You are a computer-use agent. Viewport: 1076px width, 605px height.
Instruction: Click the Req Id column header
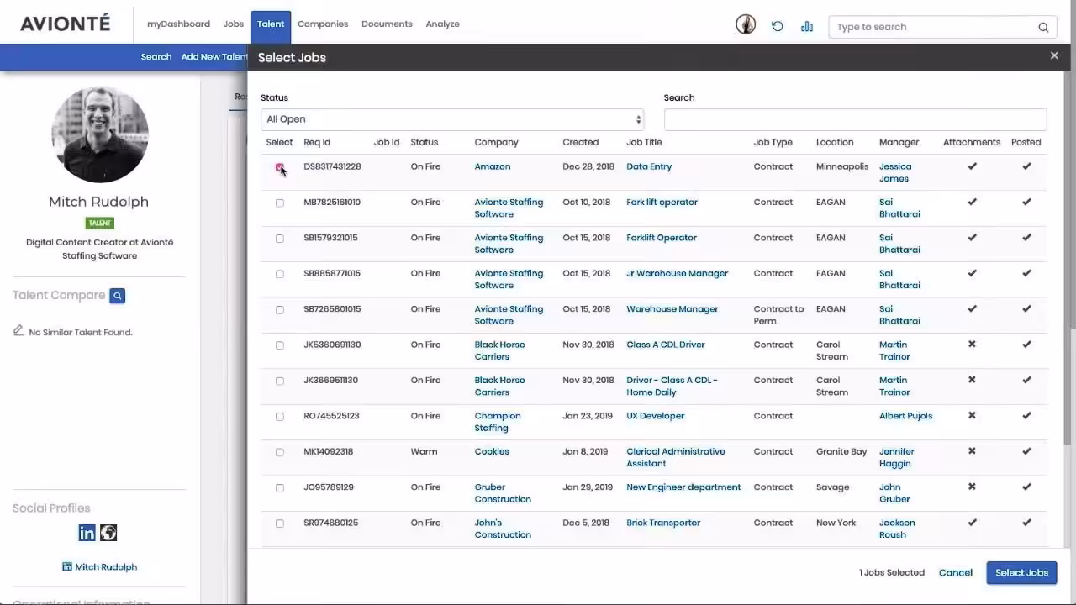[317, 142]
